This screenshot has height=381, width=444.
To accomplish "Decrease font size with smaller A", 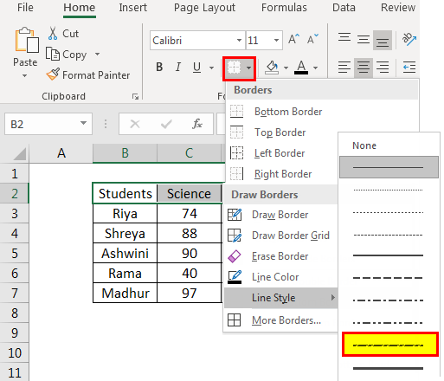I will [x=312, y=39].
